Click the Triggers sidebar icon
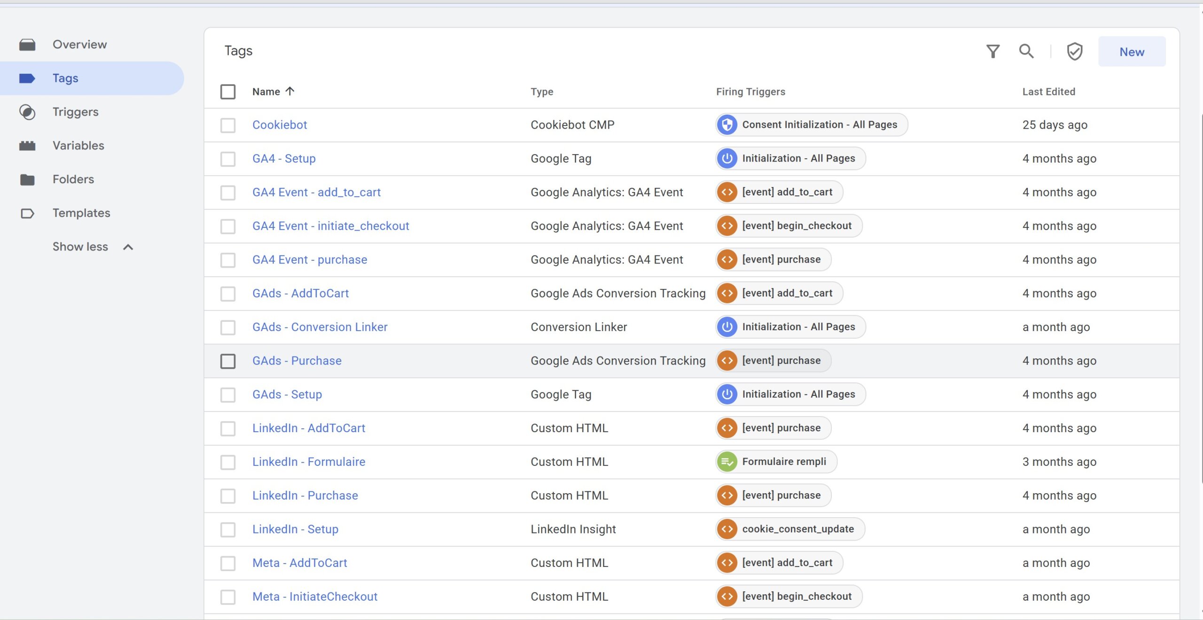This screenshot has width=1203, height=620. tap(27, 112)
